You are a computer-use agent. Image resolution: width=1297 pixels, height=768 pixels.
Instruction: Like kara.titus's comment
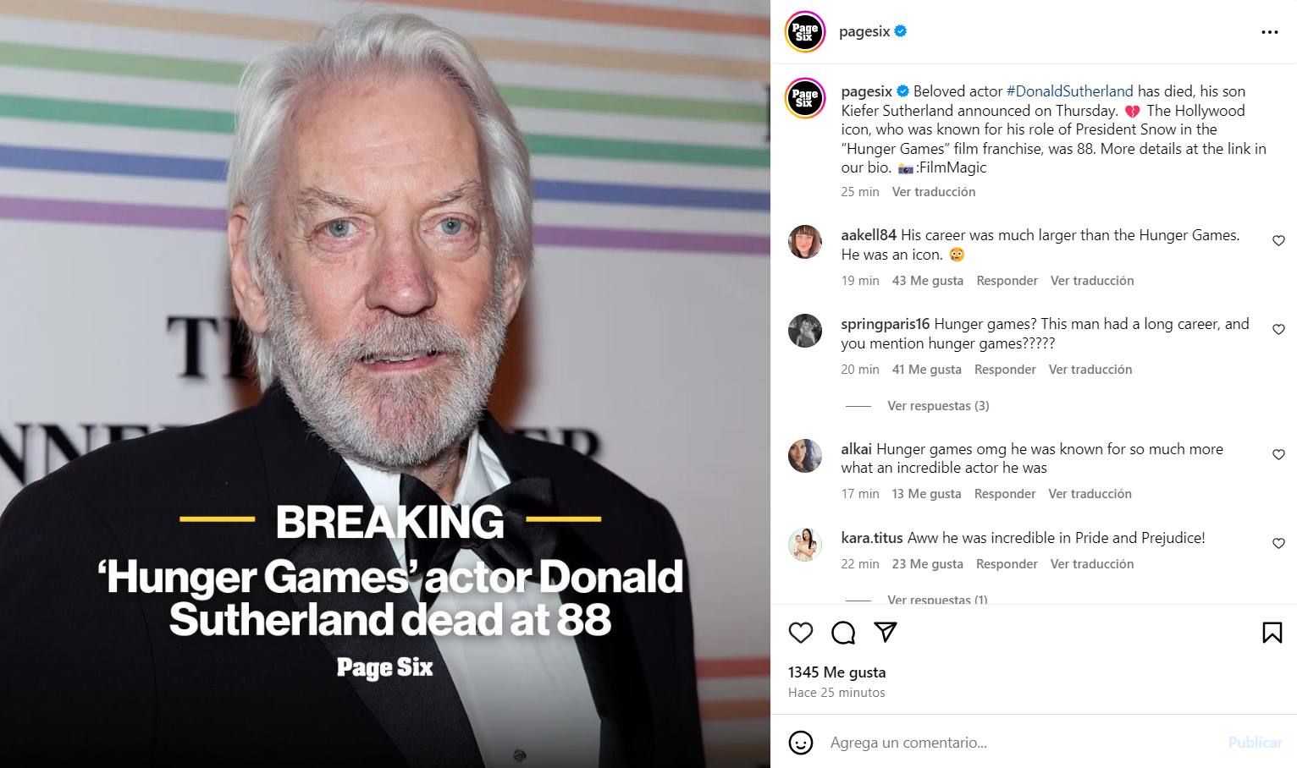click(x=1278, y=544)
